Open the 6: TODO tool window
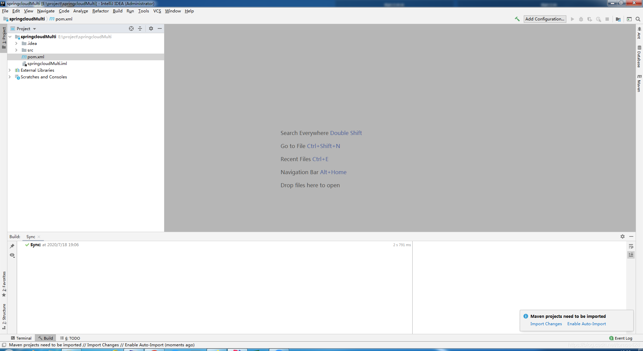 (70, 338)
